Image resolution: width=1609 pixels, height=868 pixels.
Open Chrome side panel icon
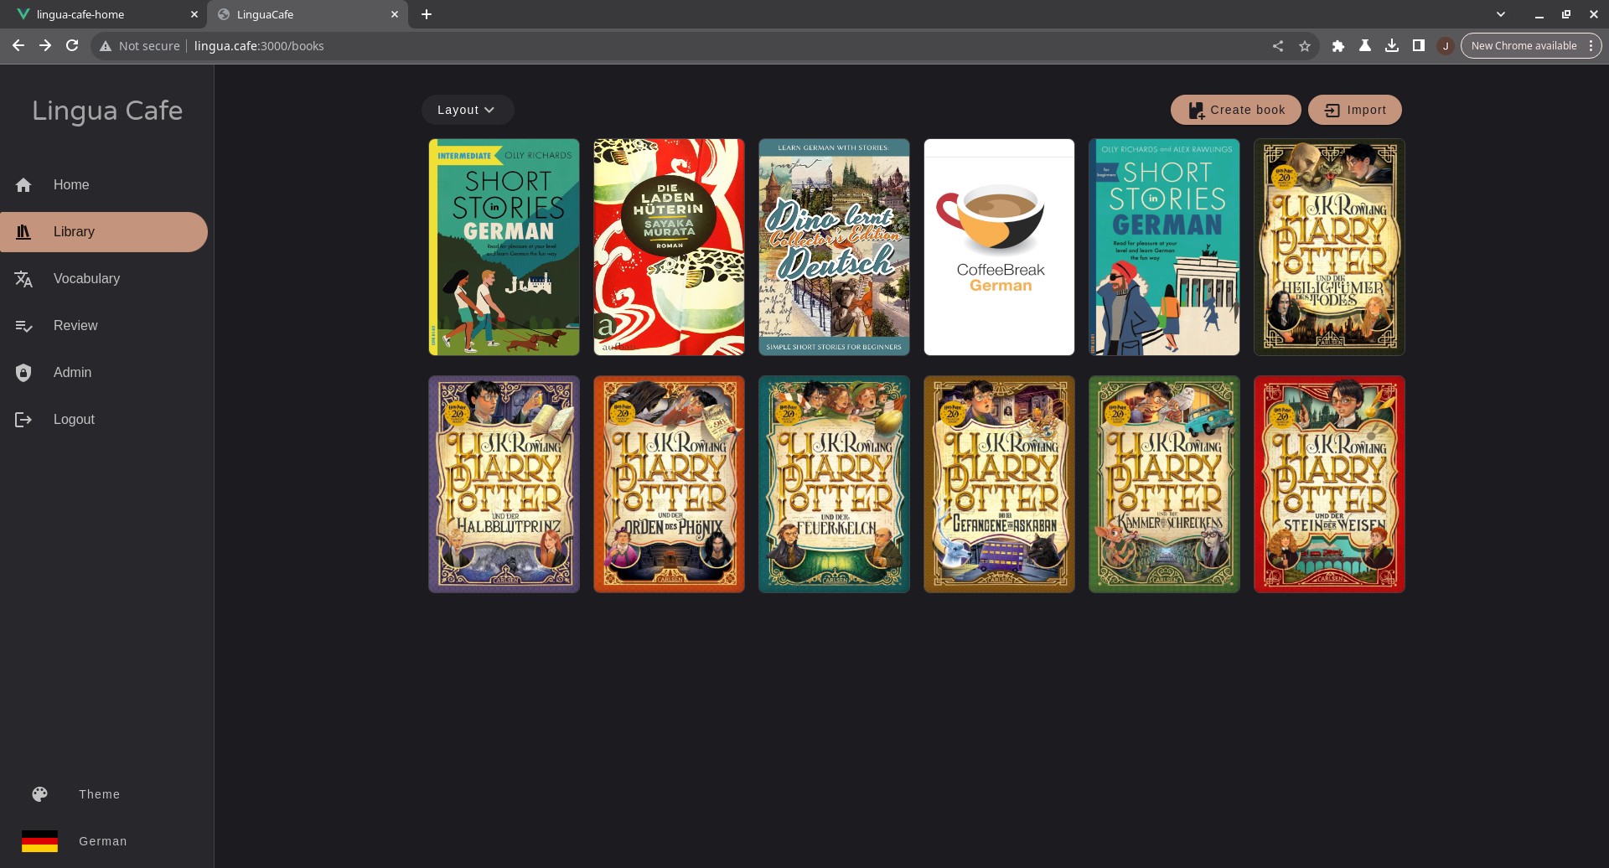tap(1419, 46)
